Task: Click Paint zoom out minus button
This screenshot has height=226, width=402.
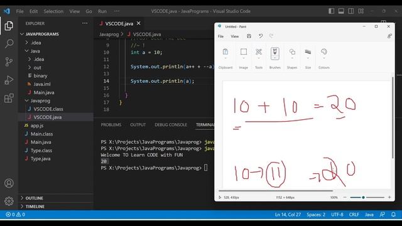Action: (x=345, y=197)
